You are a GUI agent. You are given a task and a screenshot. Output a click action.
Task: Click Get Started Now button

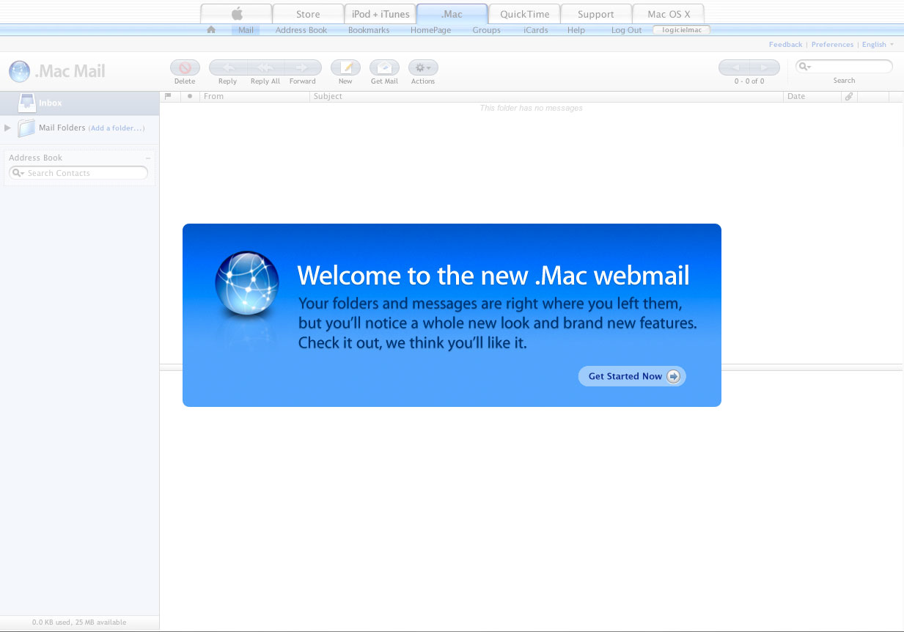632,376
